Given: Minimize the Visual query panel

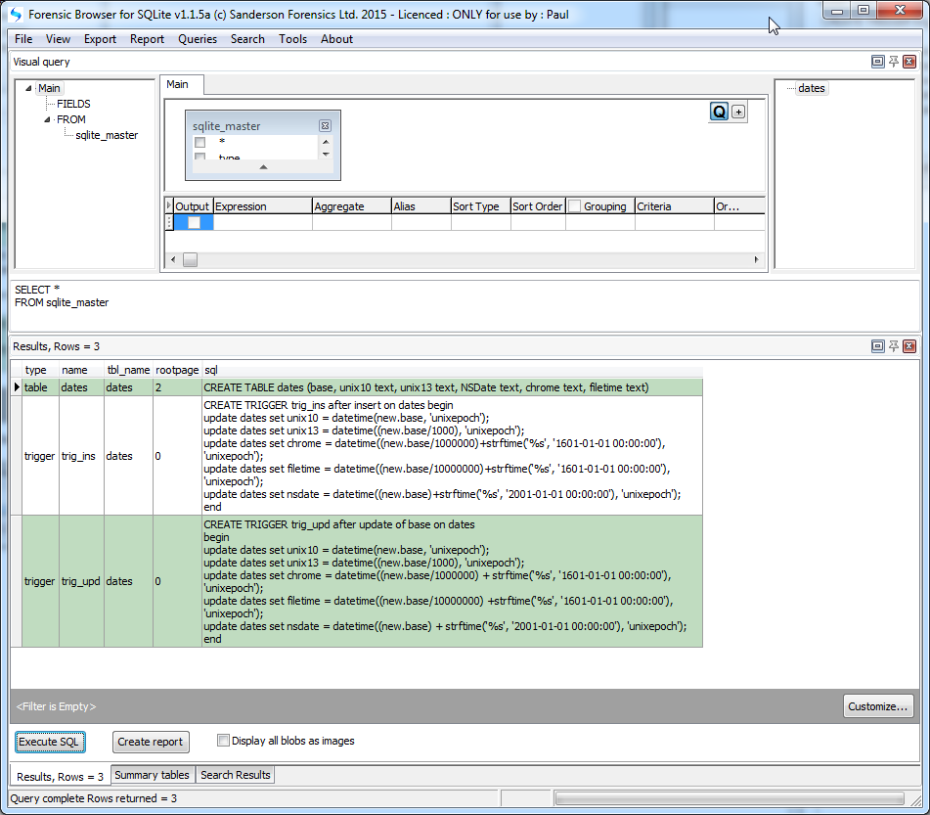Looking at the screenshot, I should point(877,62).
